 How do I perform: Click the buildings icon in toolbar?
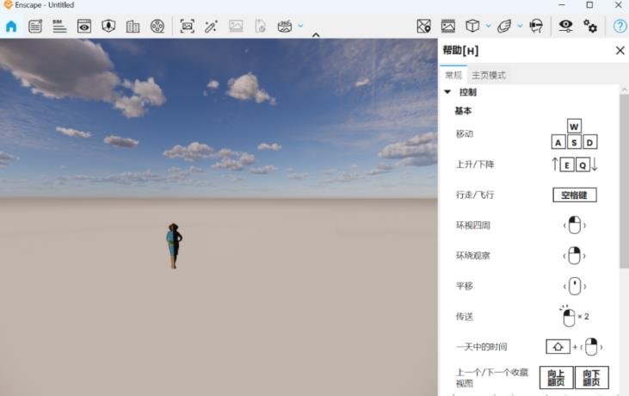point(133,27)
